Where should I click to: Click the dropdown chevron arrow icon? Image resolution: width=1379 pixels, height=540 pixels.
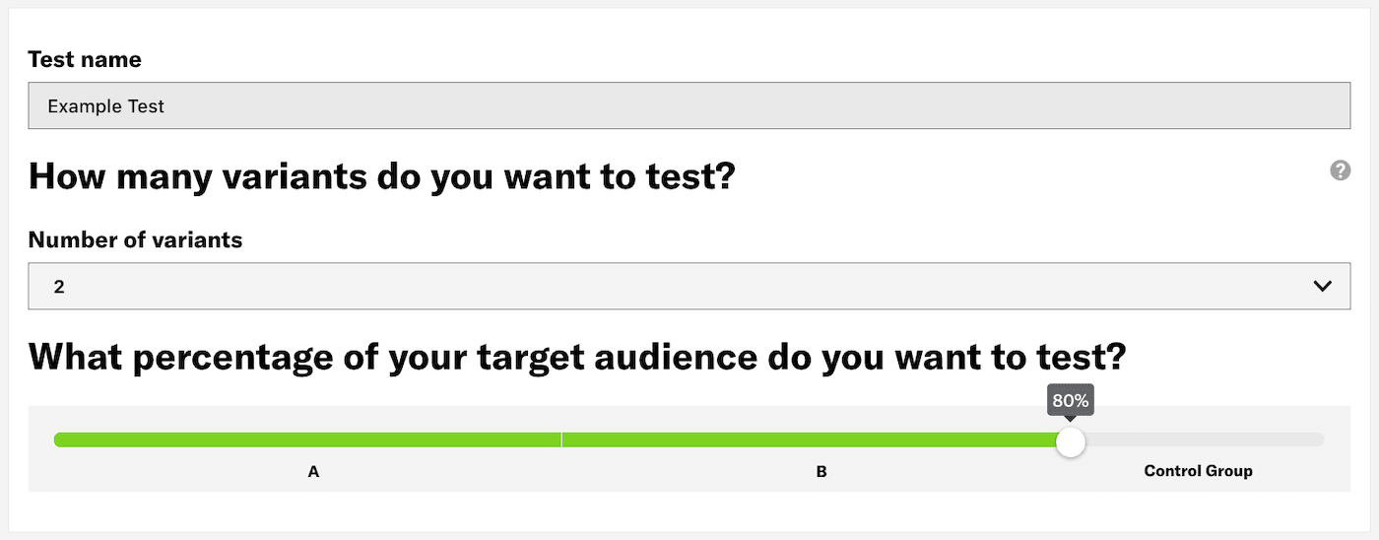1323,286
